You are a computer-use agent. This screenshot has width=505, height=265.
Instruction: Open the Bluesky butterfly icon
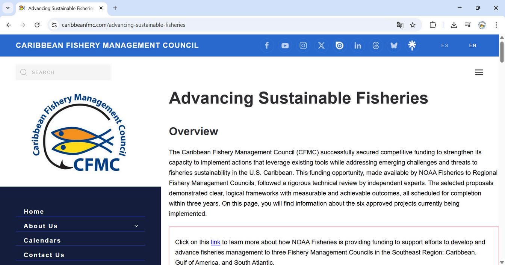point(394,45)
